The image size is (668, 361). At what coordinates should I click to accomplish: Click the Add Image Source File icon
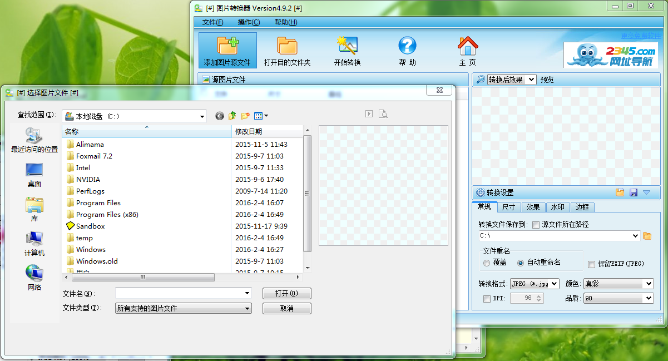[x=227, y=46]
